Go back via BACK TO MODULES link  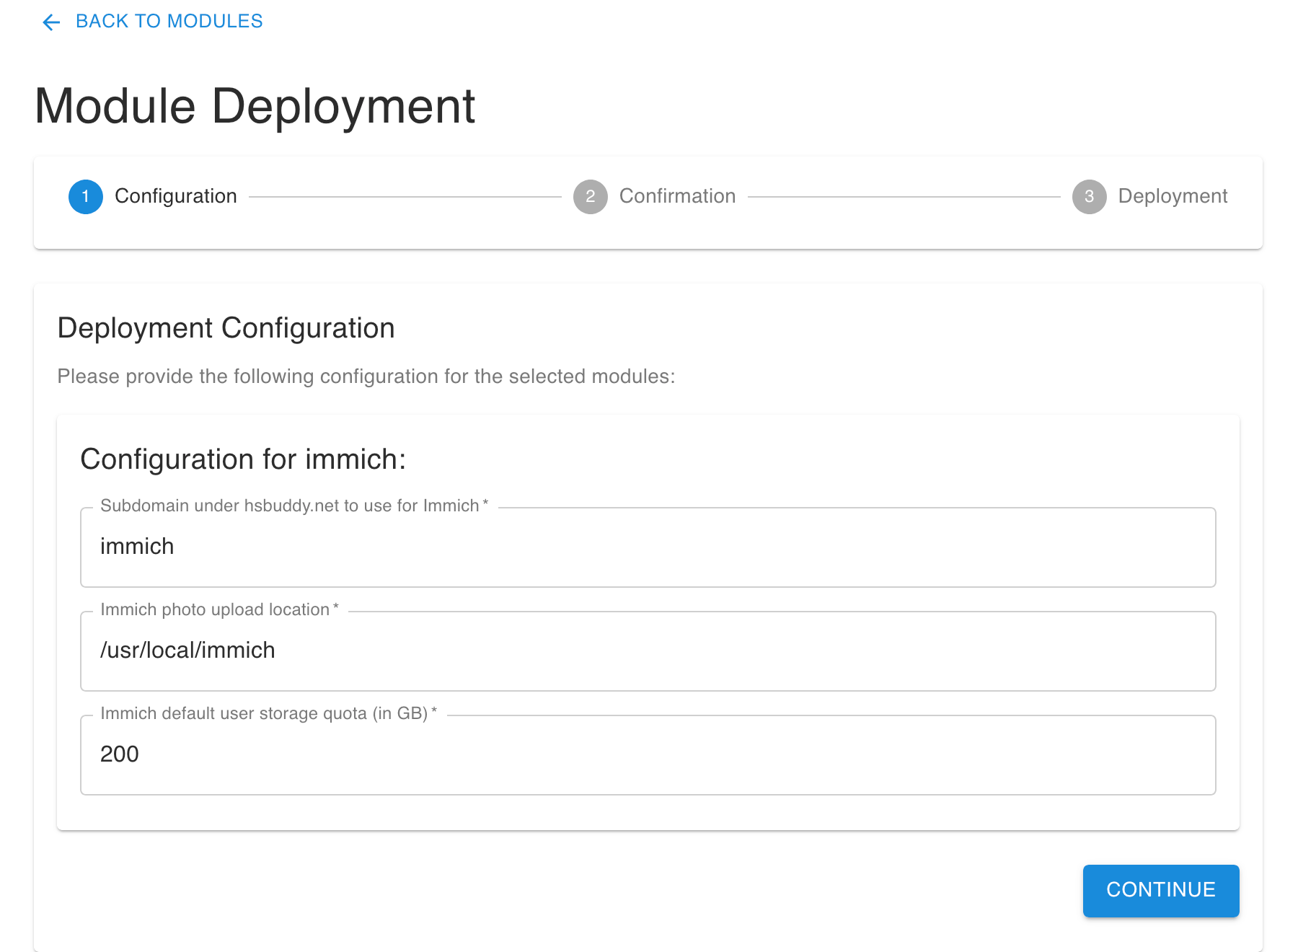click(x=169, y=22)
